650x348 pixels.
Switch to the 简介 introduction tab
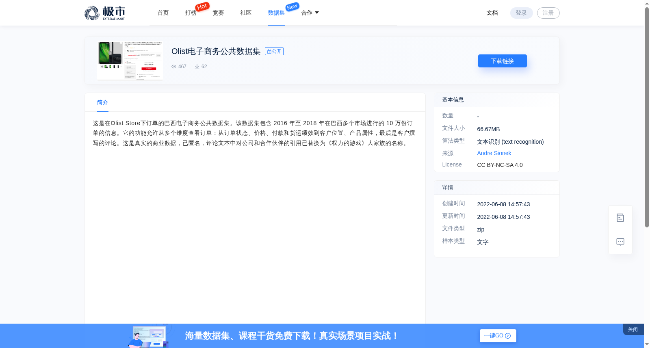tap(102, 103)
